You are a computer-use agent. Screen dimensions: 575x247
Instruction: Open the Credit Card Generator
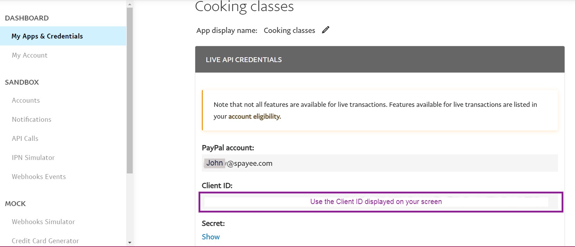(x=46, y=241)
